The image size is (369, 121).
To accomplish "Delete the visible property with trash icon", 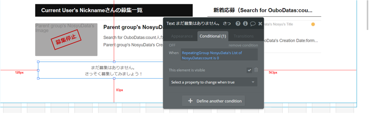I will [256, 70].
